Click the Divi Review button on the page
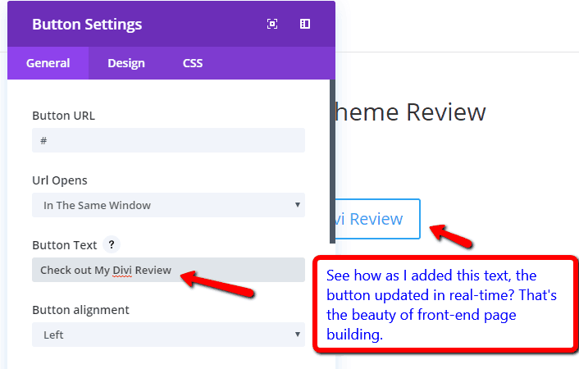This screenshot has width=579, height=369. point(377,219)
